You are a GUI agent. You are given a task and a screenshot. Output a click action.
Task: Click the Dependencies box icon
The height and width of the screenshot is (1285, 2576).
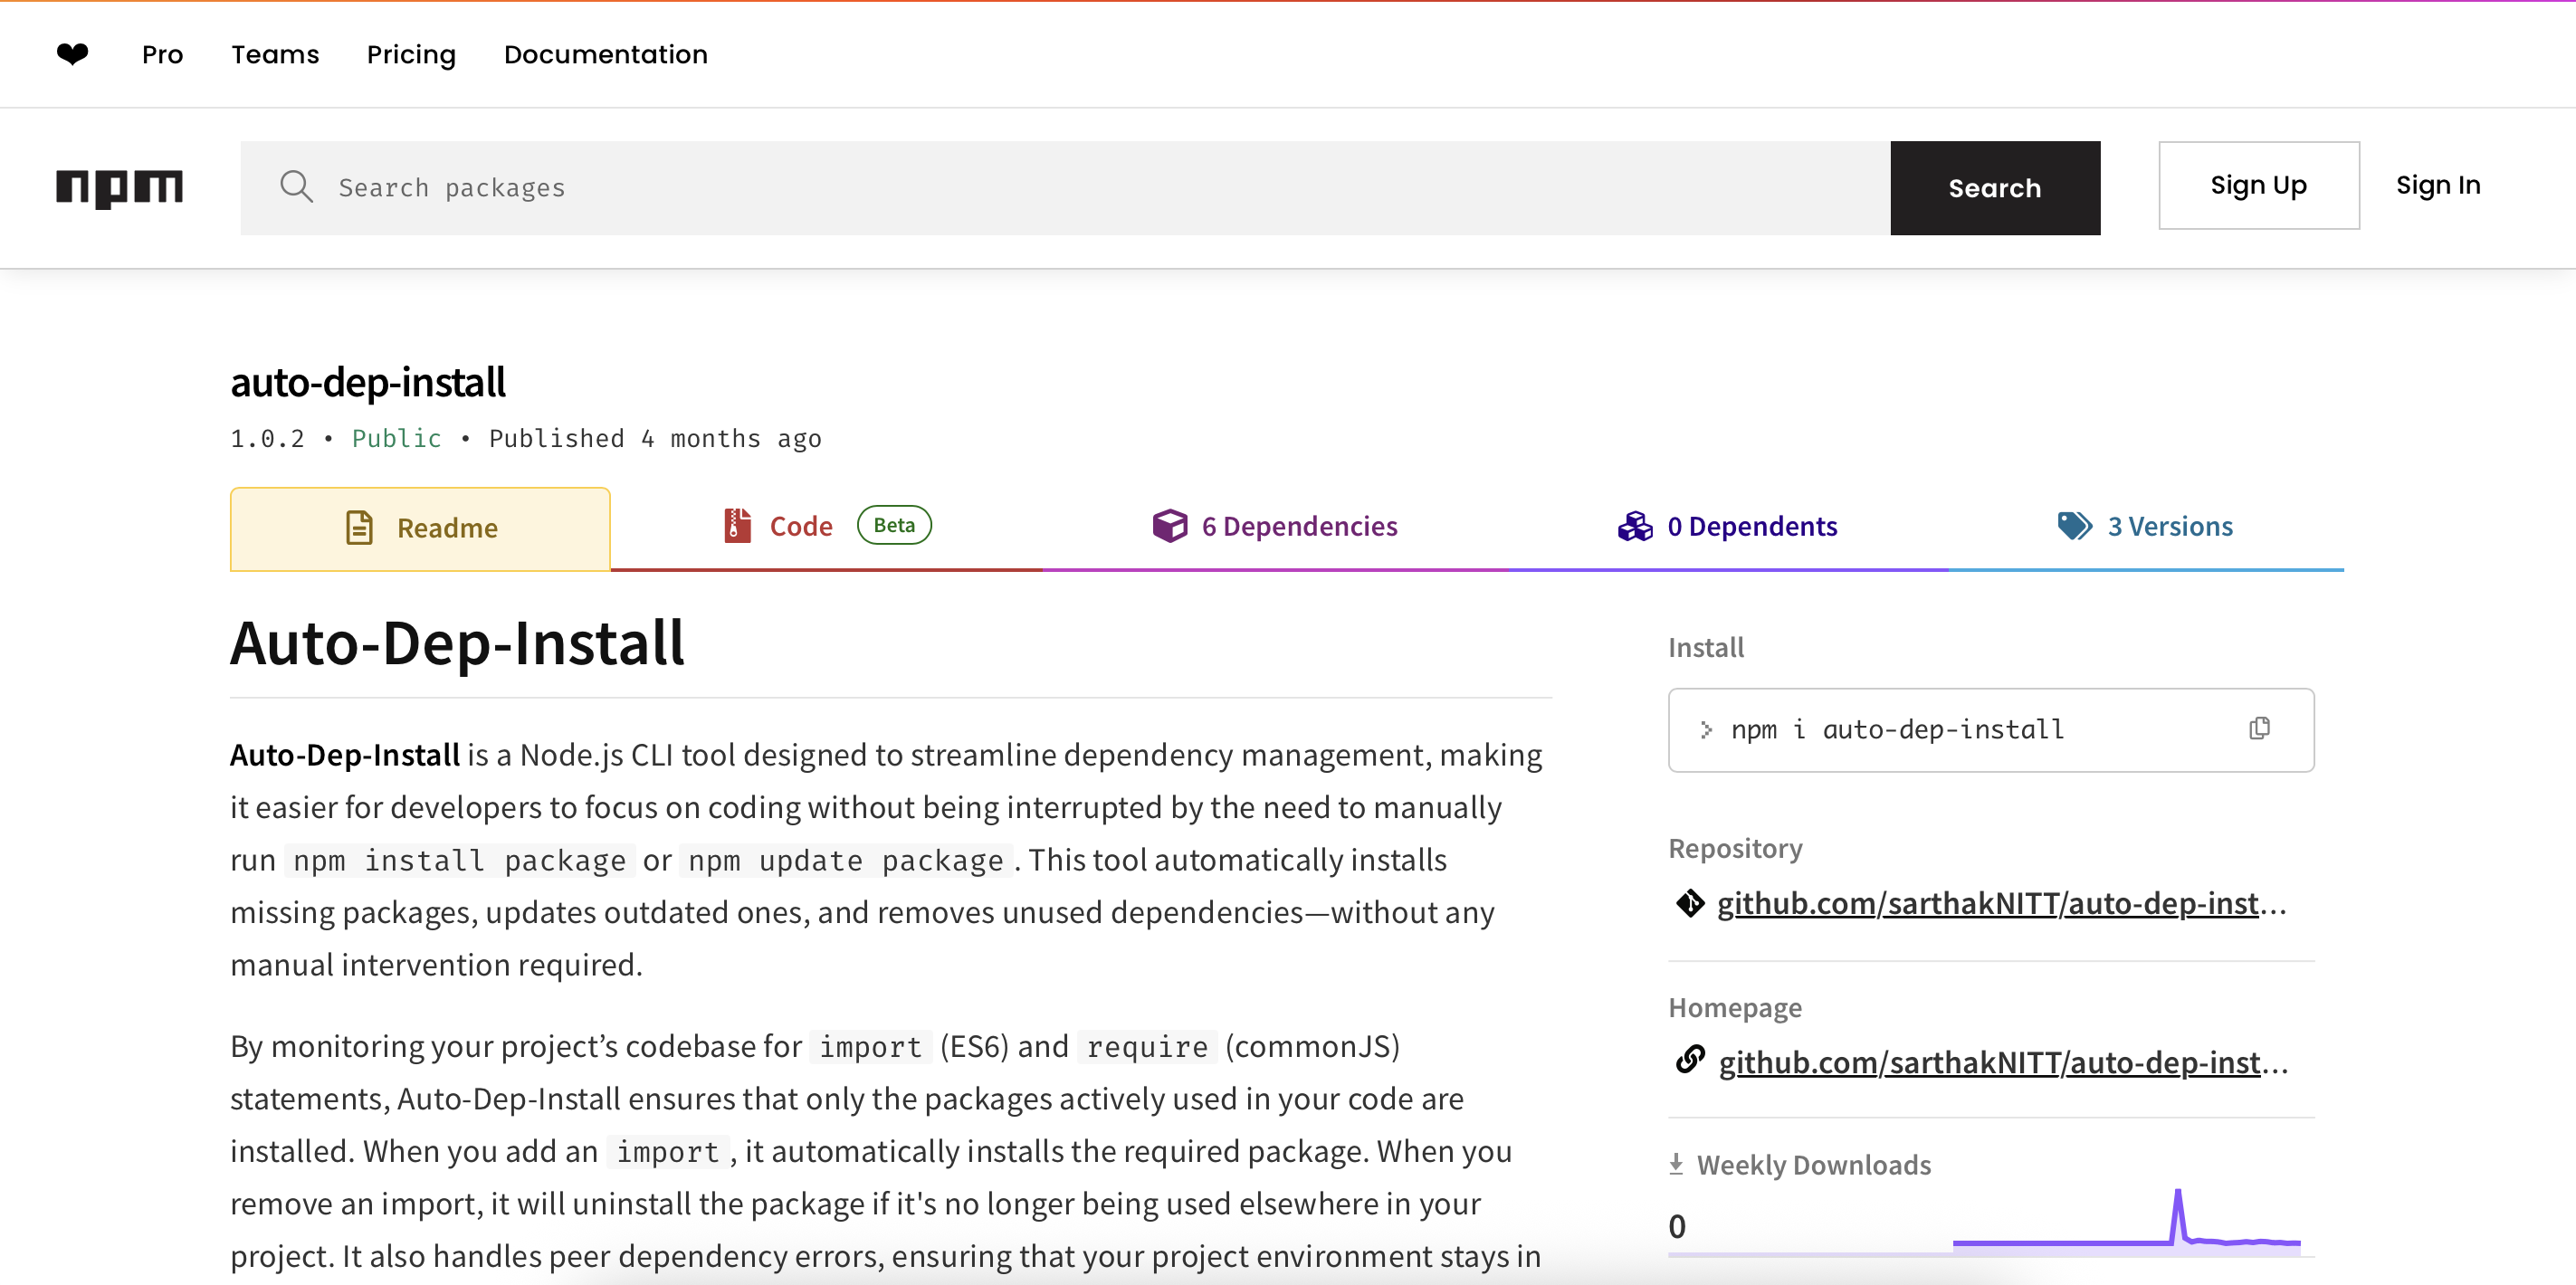click(1169, 525)
